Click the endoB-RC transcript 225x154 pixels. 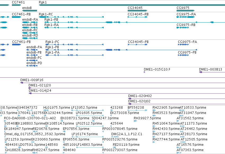click(x=30, y=30)
